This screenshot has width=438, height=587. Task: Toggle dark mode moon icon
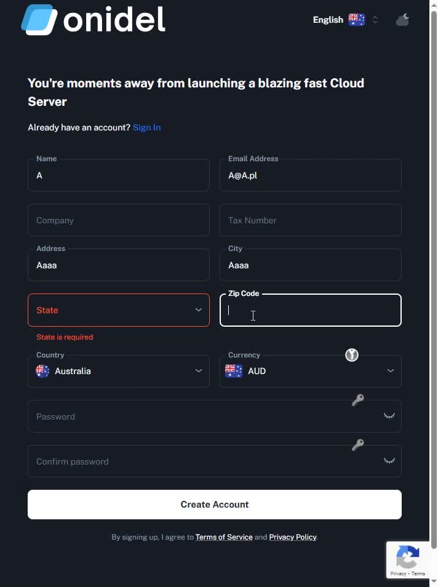[x=402, y=20]
